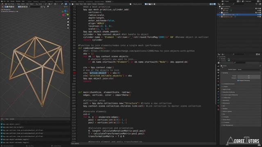
Task: Expand the Color Management panel
Action: pyautogui.click(x=227, y=125)
